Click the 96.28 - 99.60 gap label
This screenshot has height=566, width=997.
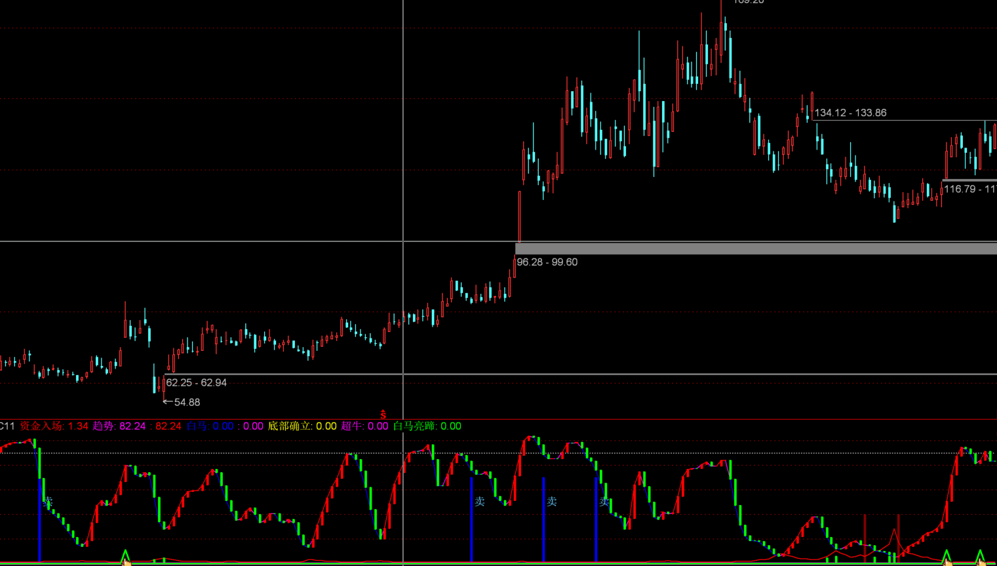[547, 262]
